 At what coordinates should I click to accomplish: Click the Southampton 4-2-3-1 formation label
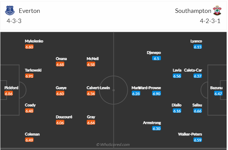point(210,21)
